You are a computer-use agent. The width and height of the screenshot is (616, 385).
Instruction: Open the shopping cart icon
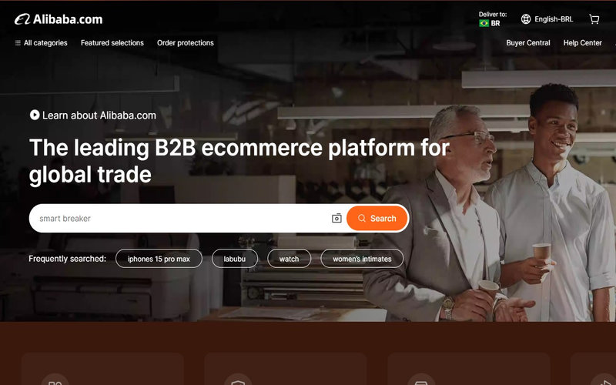(594, 19)
